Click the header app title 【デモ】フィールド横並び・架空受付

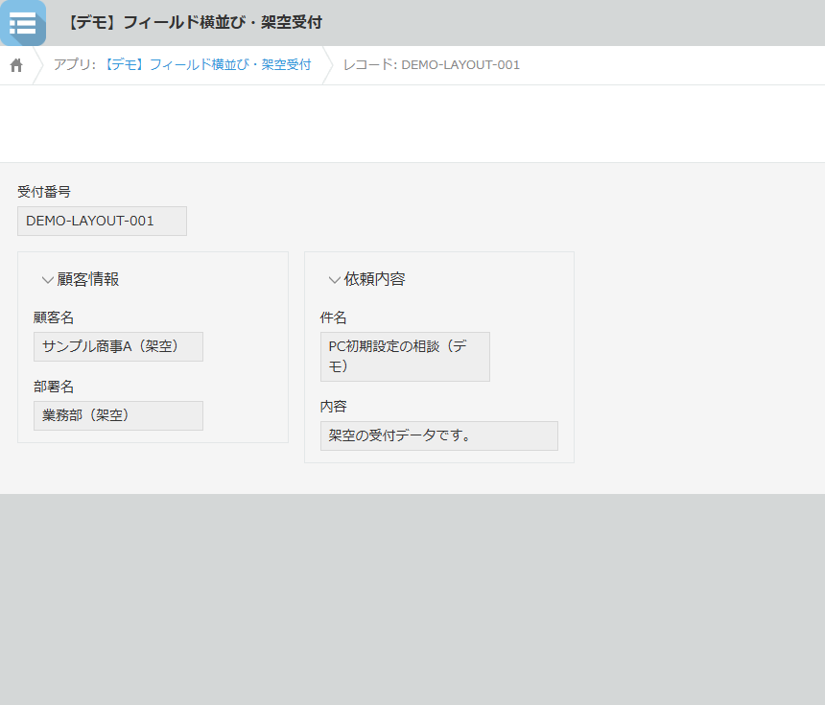(195, 23)
